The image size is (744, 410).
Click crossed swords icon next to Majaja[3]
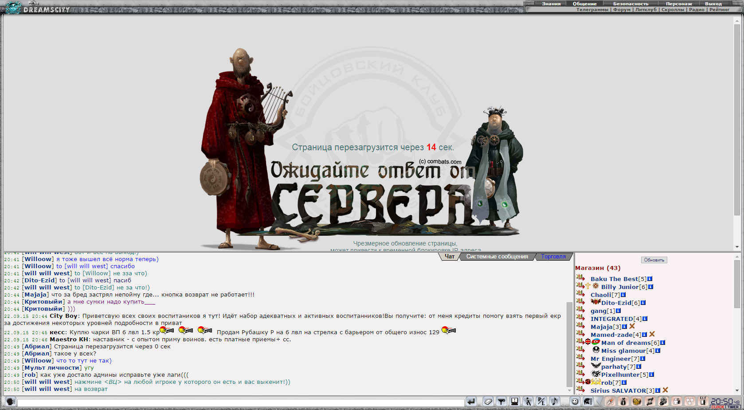pyautogui.click(x=632, y=326)
